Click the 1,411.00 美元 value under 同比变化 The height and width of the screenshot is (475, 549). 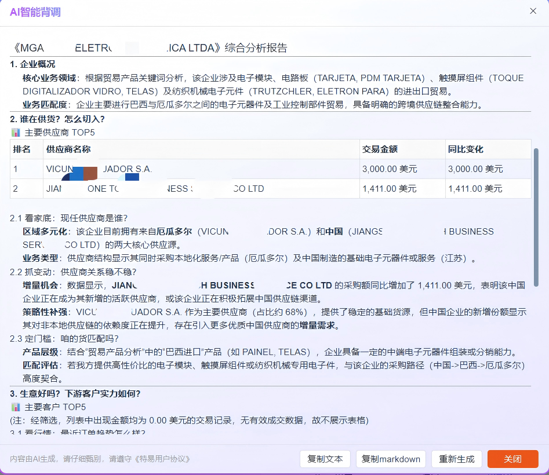tap(475, 189)
